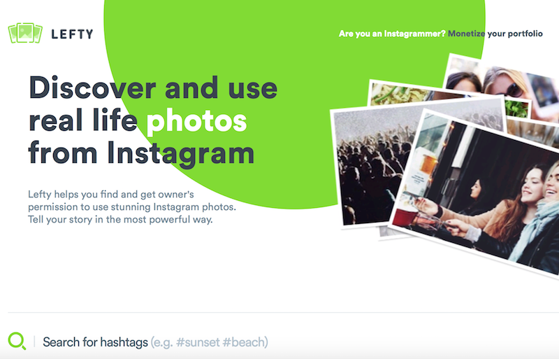
Task: Click the LEFTY wordmark text
Action: tap(72, 34)
